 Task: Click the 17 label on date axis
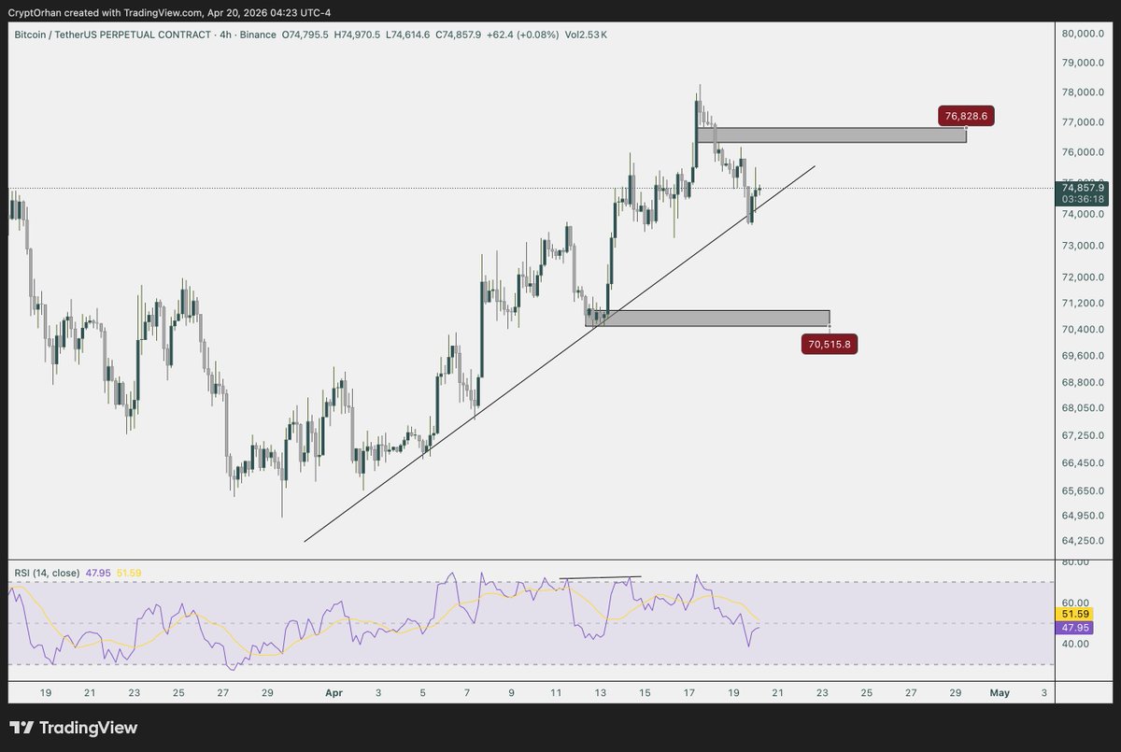689,693
